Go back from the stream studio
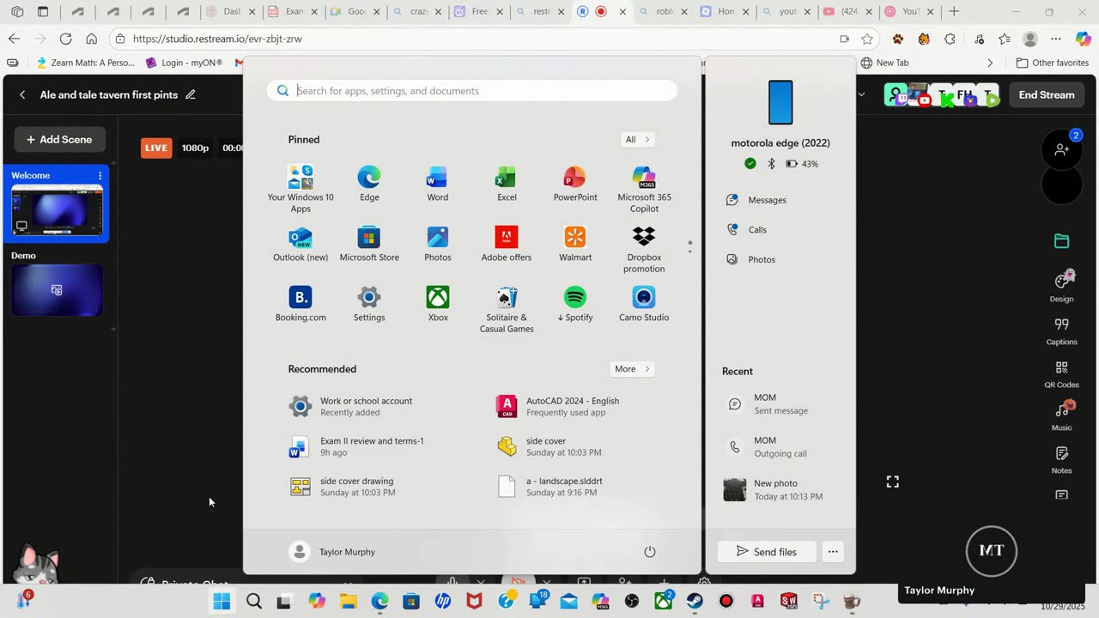 click(22, 94)
